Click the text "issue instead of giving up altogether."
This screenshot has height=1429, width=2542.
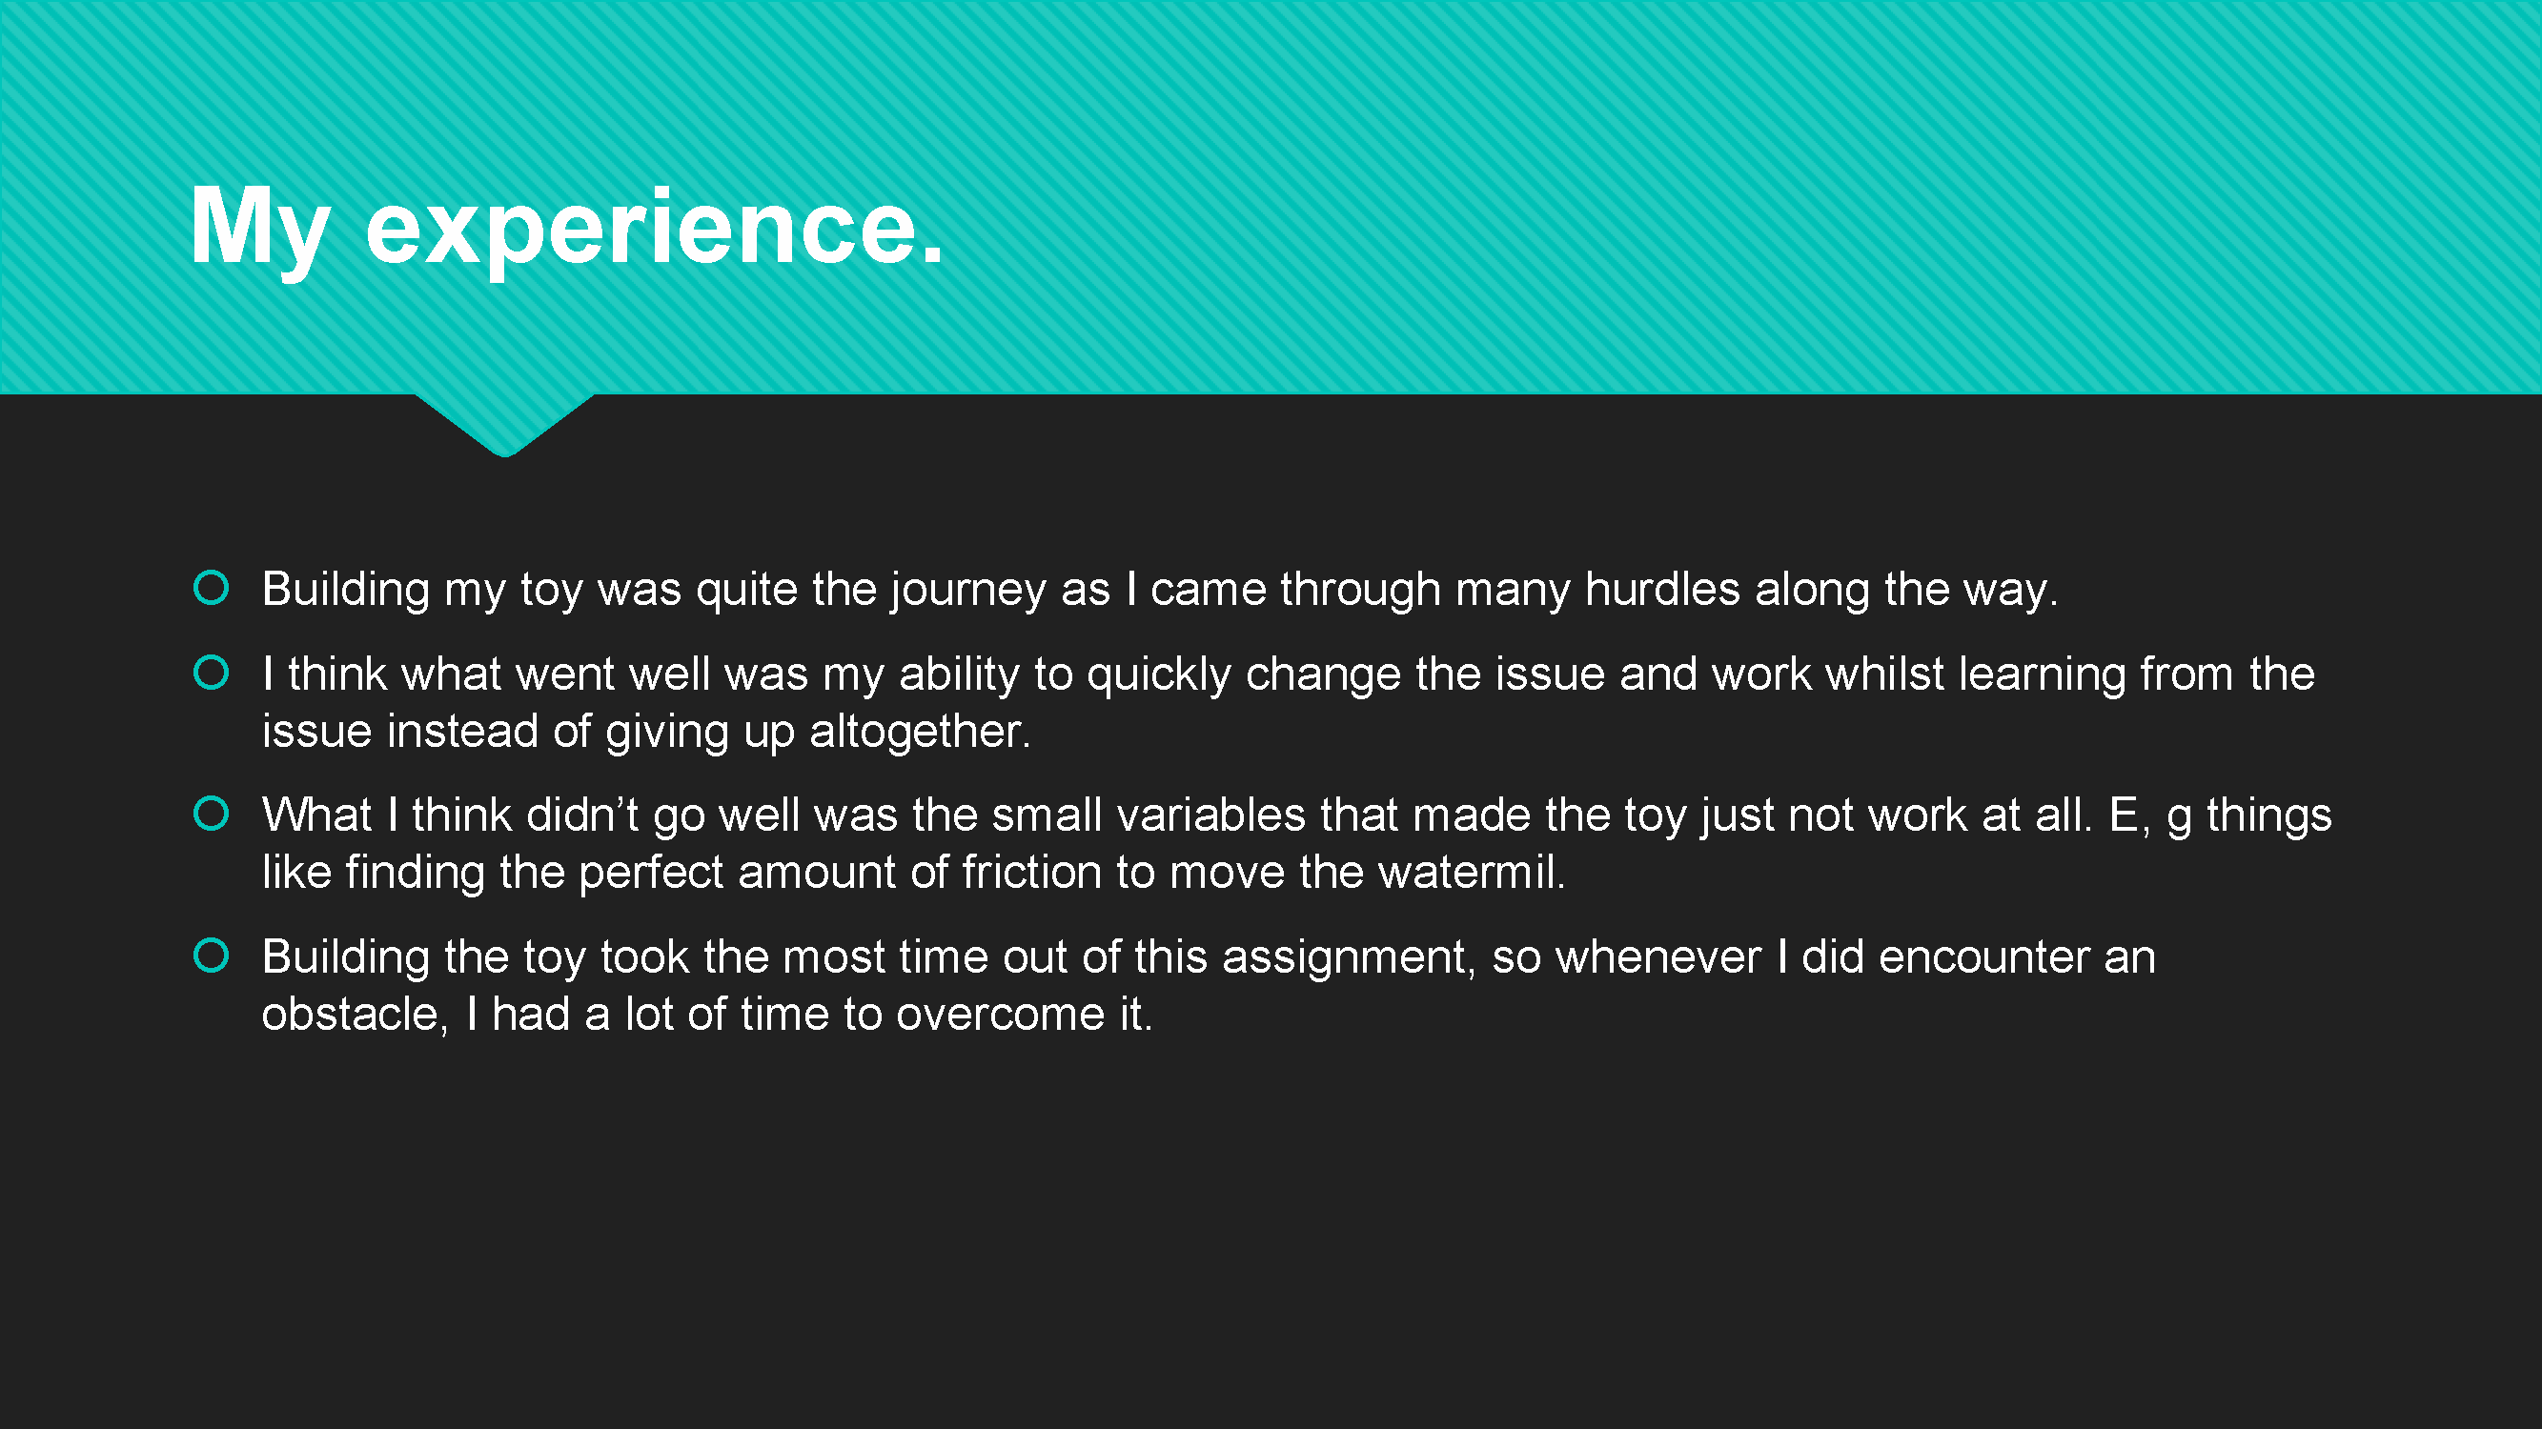coord(646,732)
